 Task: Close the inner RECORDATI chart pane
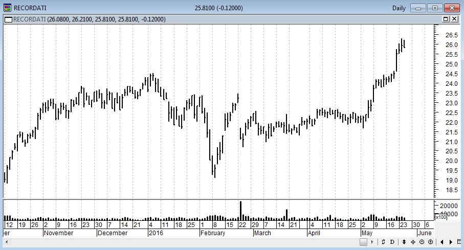[454, 19]
